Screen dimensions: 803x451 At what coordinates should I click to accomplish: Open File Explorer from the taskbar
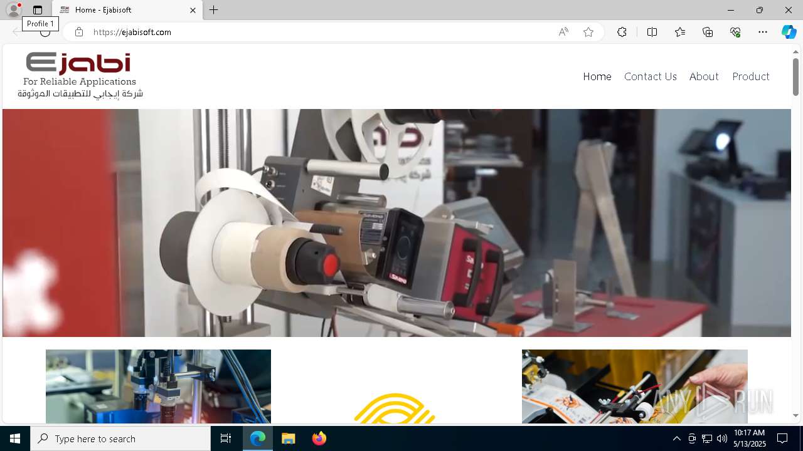click(x=289, y=438)
